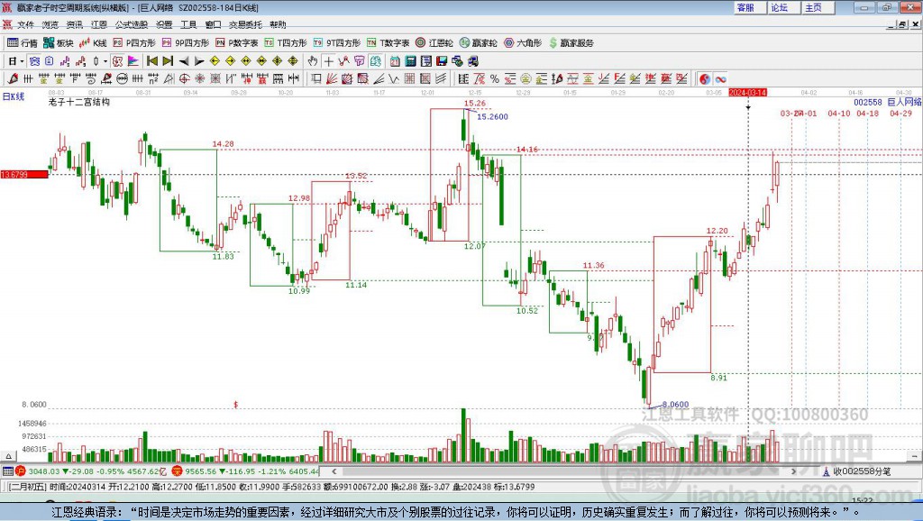This screenshot has width=923, height=521.
Task: Open the 江恩轮 Gann wheel
Action: (x=434, y=43)
